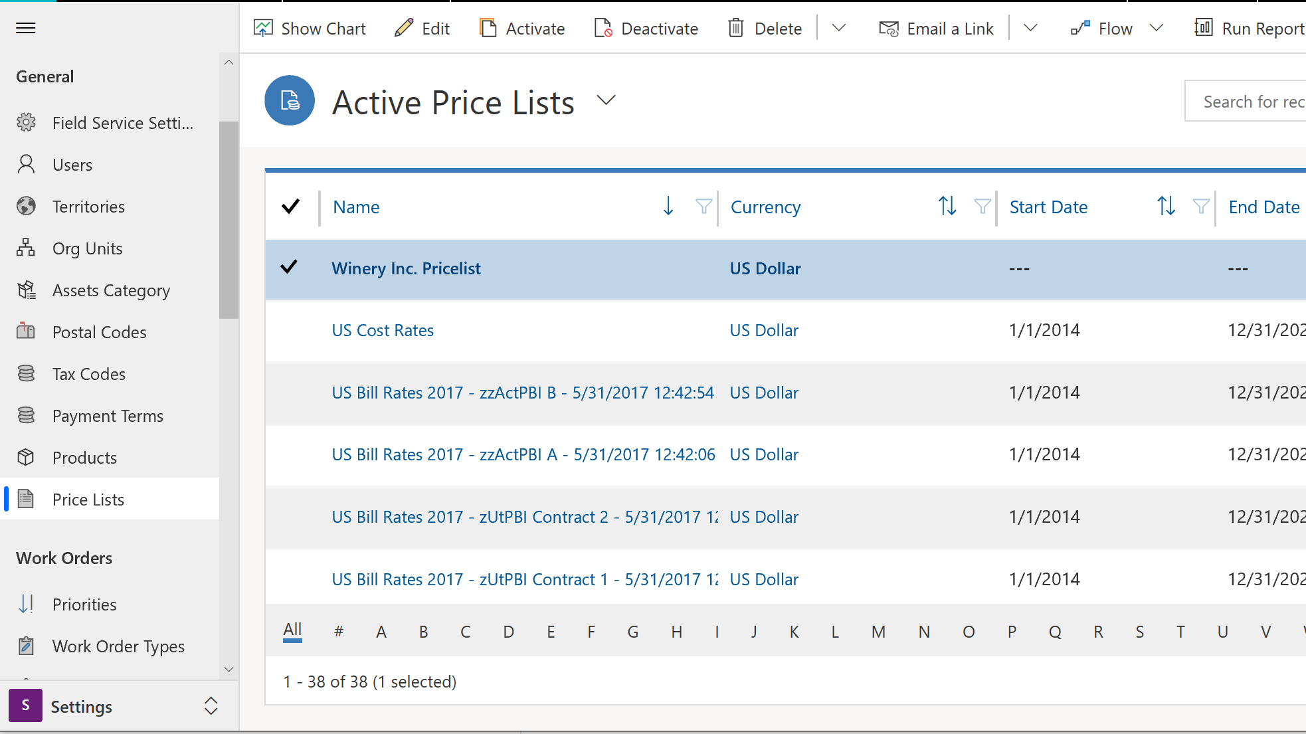
Task: Open the hamburger navigation menu
Action: coord(25,28)
